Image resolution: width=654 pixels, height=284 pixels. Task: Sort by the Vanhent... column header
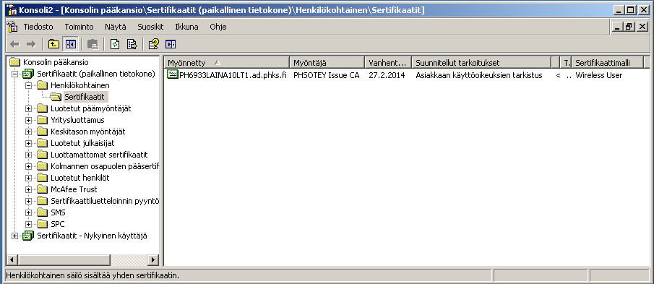(x=388, y=63)
